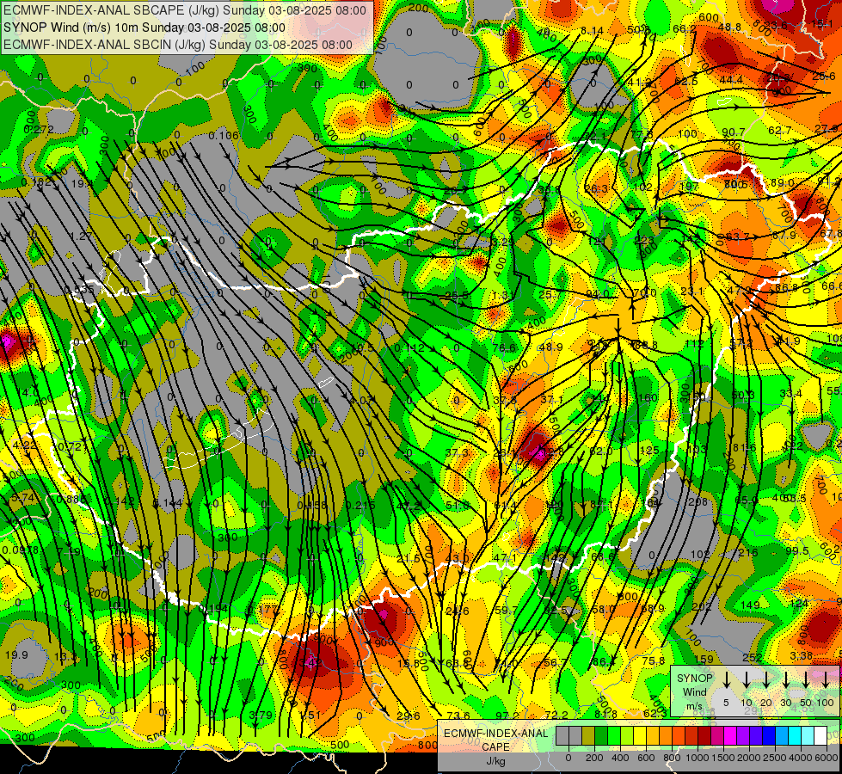842x774 pixels.
Task: Click the 20 m/s wind arrow in legend
Action: (x=766, y=680)
